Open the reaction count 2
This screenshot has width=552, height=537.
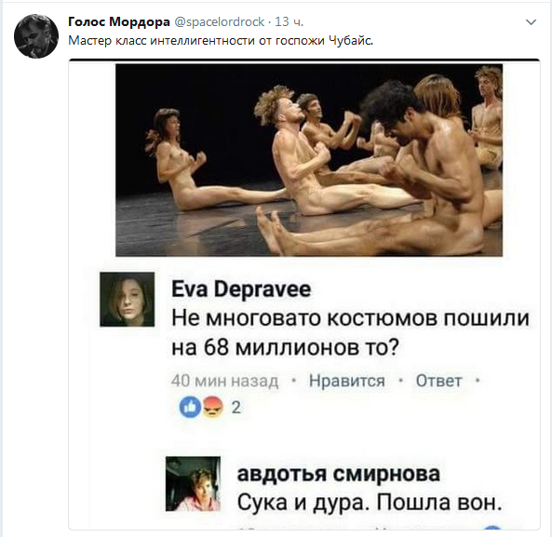(x=236, y=408)
